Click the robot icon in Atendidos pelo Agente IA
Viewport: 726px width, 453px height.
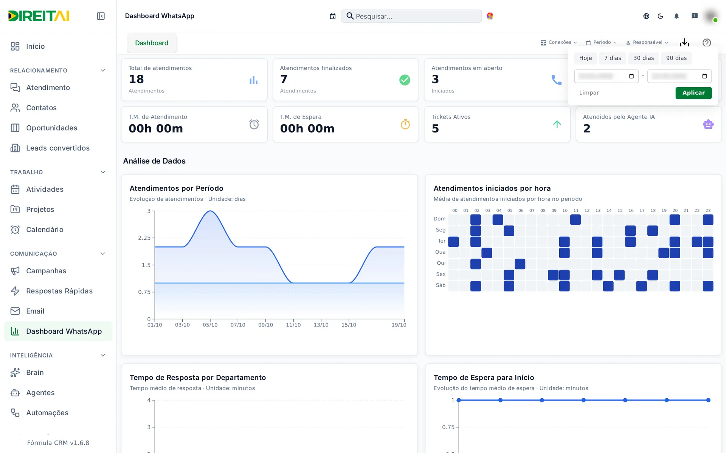(708, 124)
